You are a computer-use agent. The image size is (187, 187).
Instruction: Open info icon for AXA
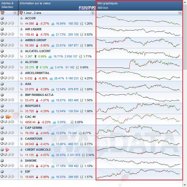tap(21, 84)
